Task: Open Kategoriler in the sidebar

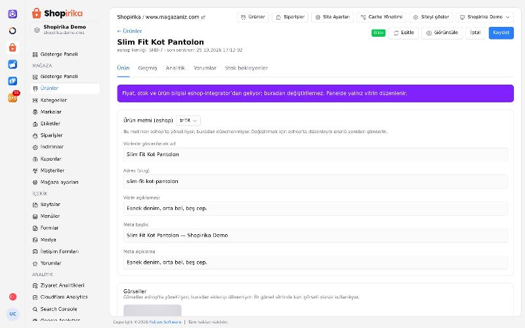Action: [x=65, y=100]
